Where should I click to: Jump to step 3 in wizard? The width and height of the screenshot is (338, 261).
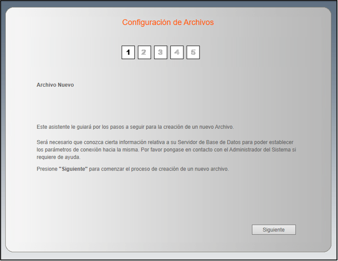point(160,52)
